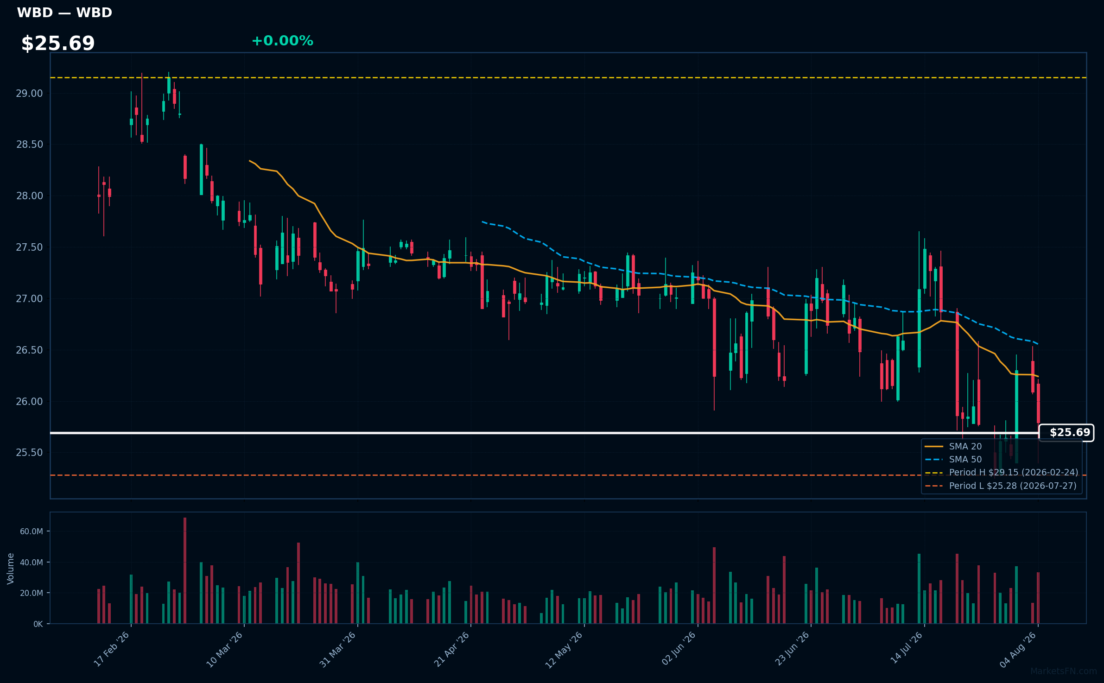Viewport: 1104px width, 683px height.
Task: Click the 25.50 price axis label
Action: click(x=29, y=453)
